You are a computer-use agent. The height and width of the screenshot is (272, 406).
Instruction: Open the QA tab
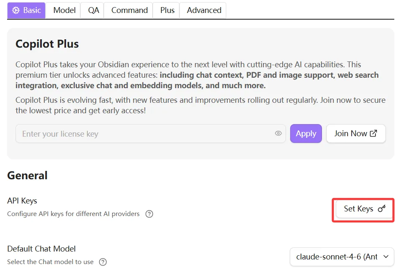coord(94,10)
